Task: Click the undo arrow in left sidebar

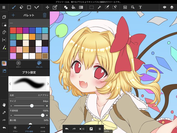Action: pyautogui.click(x=4, y=128)
